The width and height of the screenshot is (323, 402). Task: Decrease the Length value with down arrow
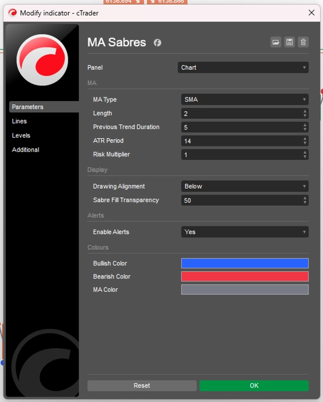(x=305, y=116)
